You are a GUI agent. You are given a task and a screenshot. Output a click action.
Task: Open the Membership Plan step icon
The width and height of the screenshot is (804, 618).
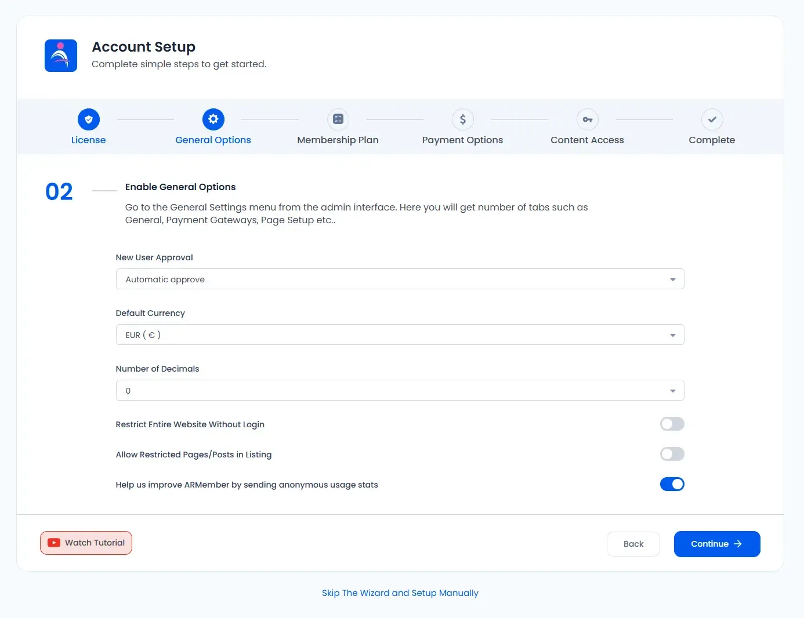pos(338,119)
